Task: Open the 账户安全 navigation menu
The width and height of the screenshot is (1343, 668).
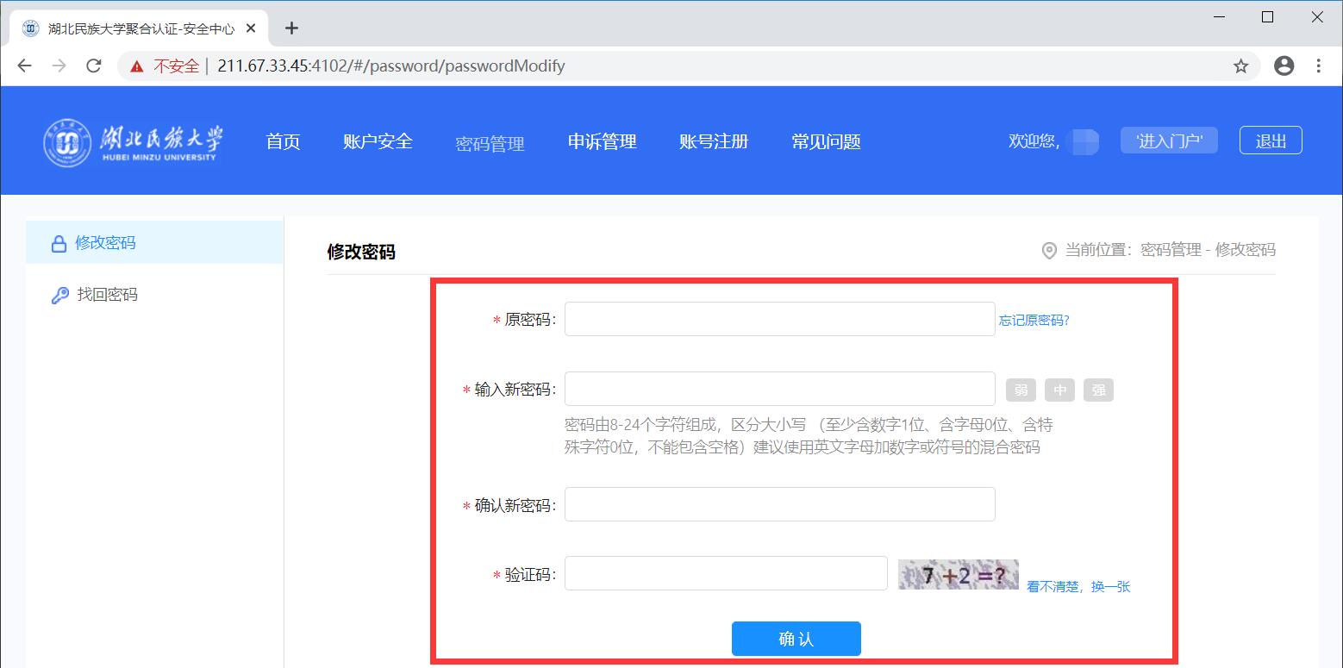Action: coord(378,141)
